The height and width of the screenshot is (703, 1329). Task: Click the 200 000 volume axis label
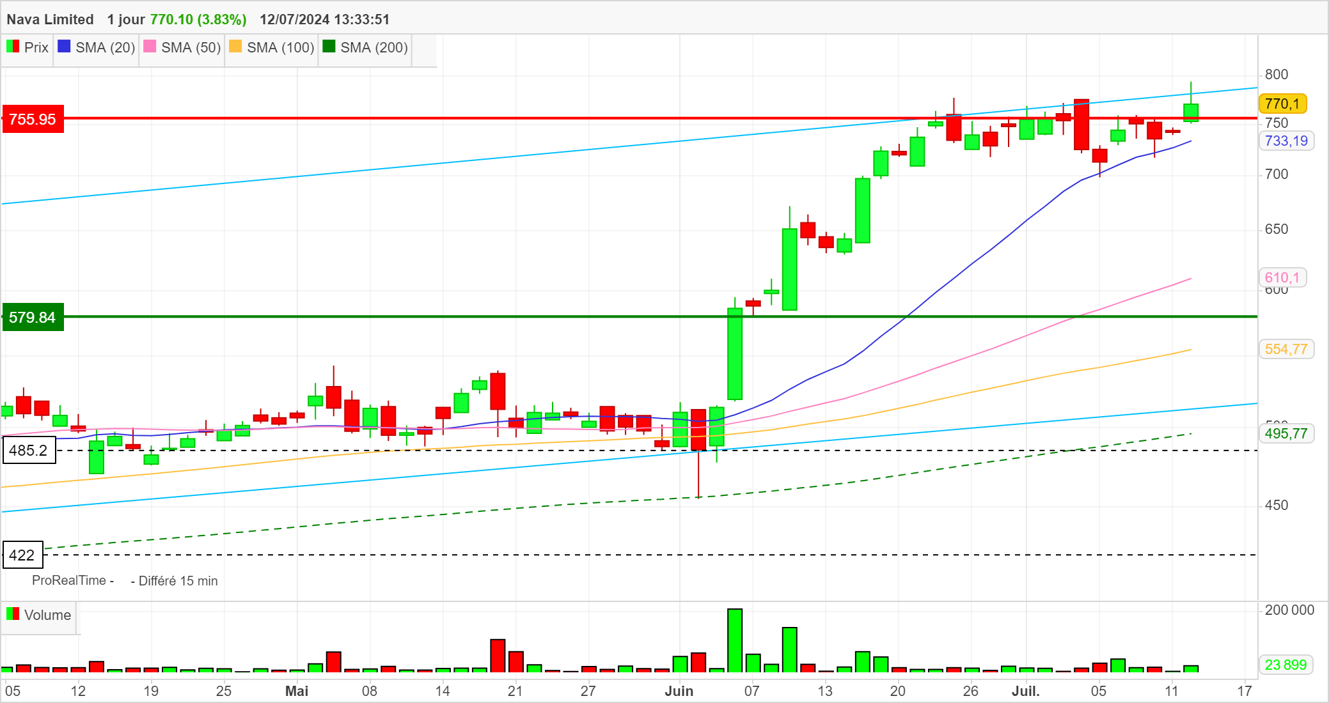(1289, 610)
